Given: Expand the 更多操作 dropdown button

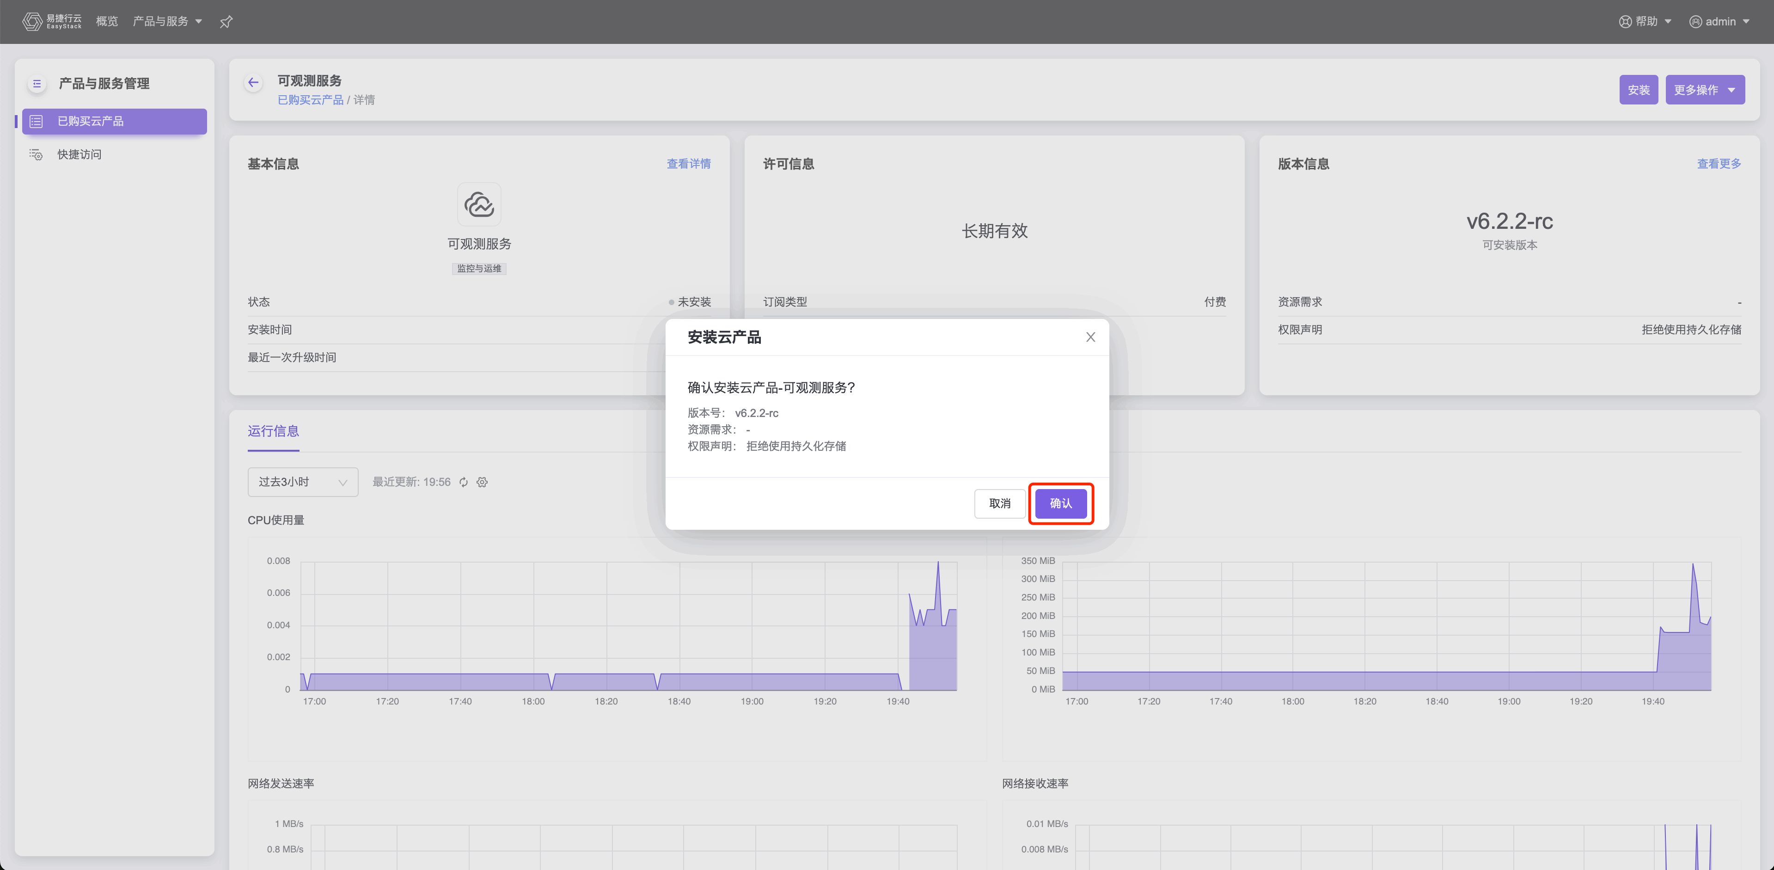Looking at the screenshot, I should 1705,90.
